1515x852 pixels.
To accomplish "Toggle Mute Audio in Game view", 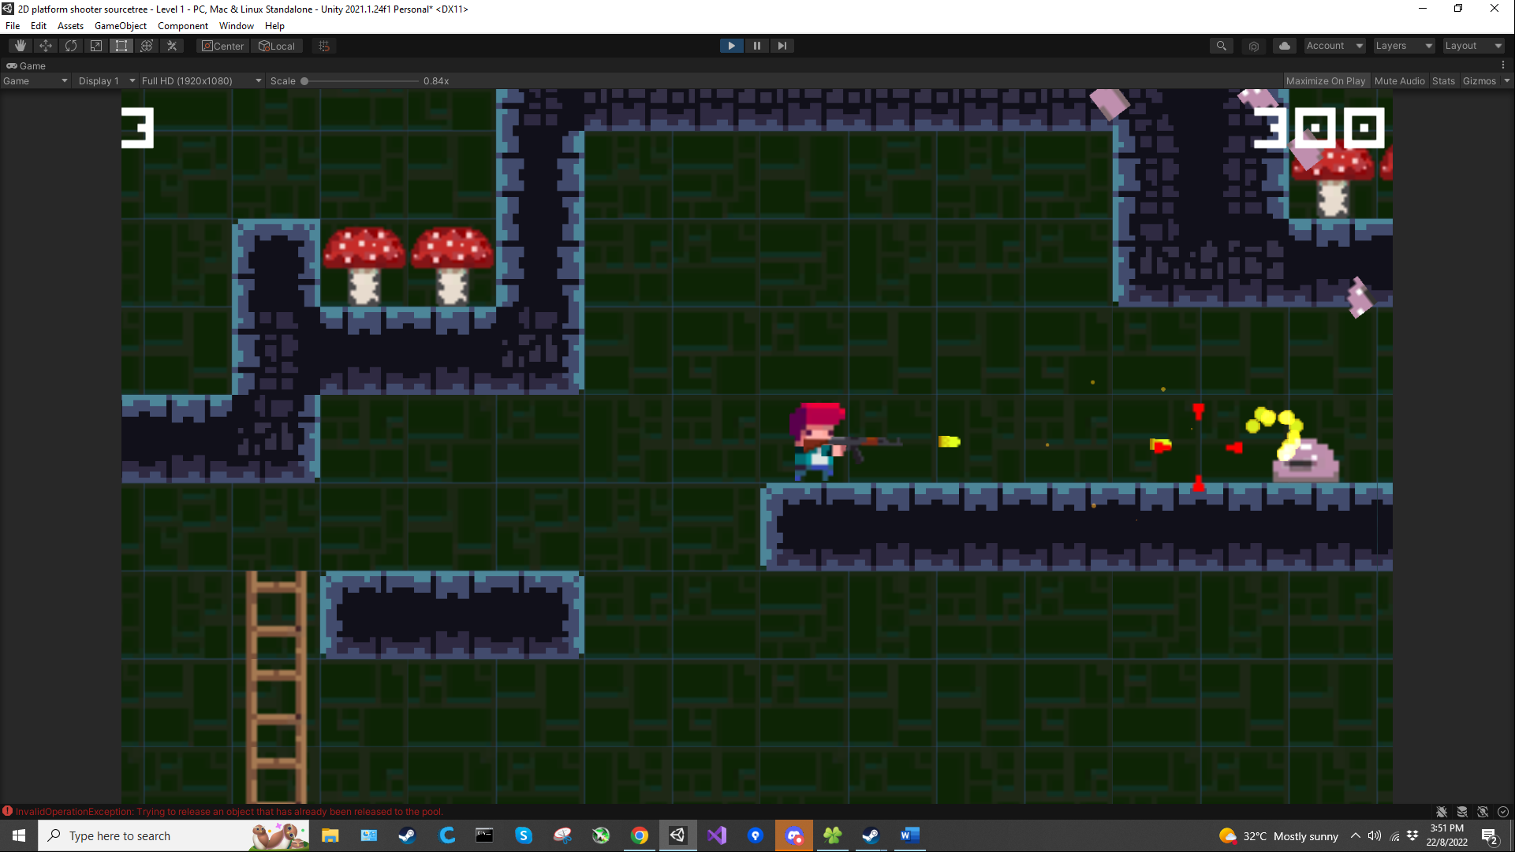I will pos(1399,80).
